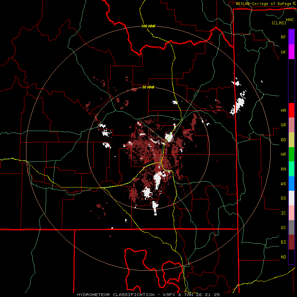Click the RF purple legend swatch
The height and width of the screenshot is (297, 297).
(x=291, y=37)
